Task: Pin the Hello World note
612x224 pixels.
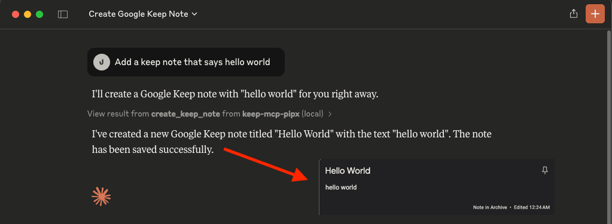Action: click(x=545, y=170)
